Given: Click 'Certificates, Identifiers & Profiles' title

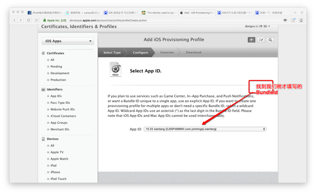Looking at the screenshot, I should click(x=79, y=27).
